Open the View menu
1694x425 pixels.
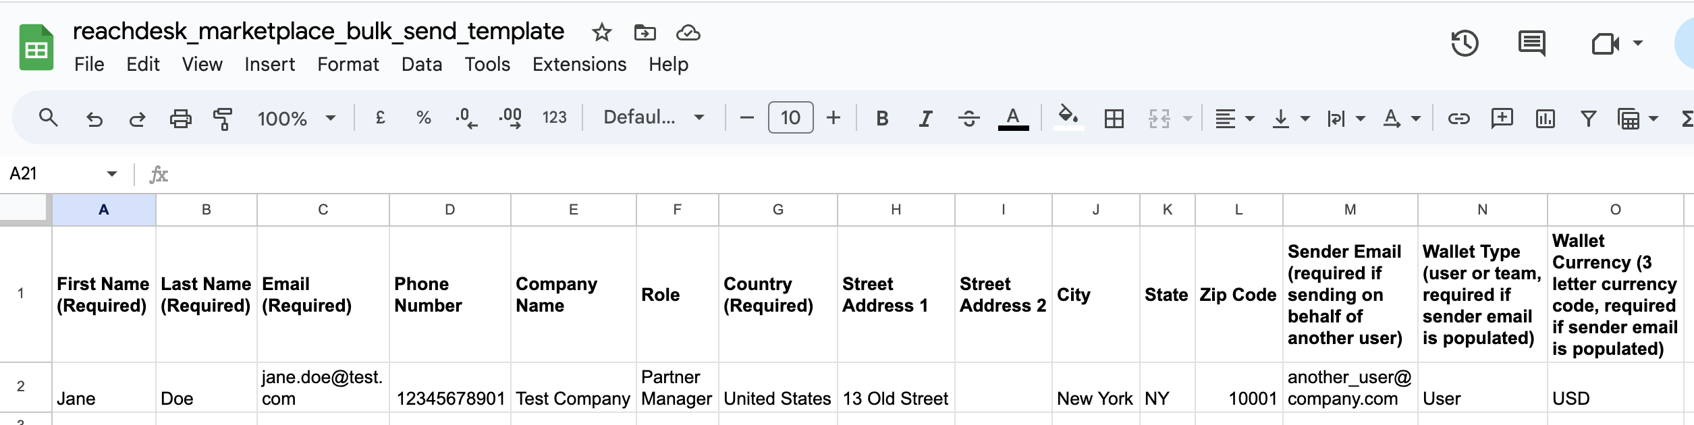tap(202, 65)
